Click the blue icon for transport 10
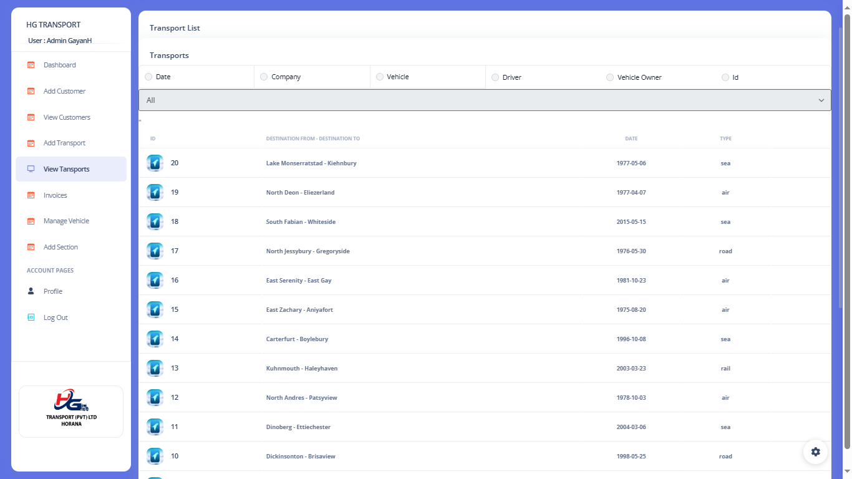 coord(155,457)
